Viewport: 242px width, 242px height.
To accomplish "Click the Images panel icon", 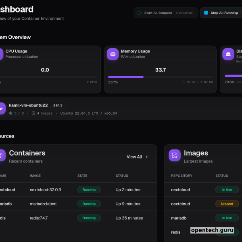I will (x=175, y=155).
